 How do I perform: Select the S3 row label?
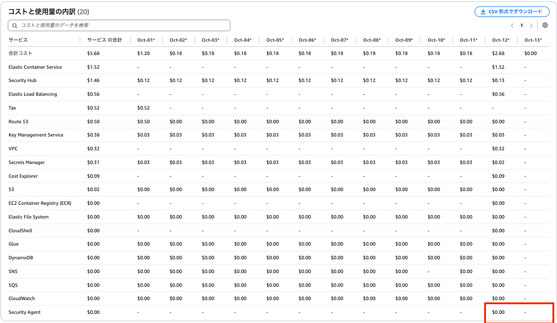(11, 190)
